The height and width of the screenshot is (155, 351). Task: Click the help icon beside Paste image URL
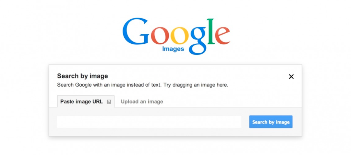pos(109,102)
